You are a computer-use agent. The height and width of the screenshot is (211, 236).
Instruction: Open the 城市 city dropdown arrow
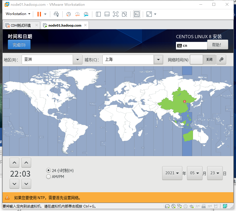158,60
